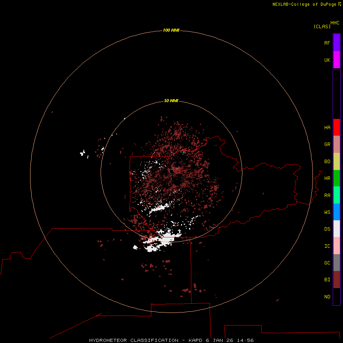Click the UK legend label
The width and height of the screenshot is (343, 343).
tap(327, 60)
